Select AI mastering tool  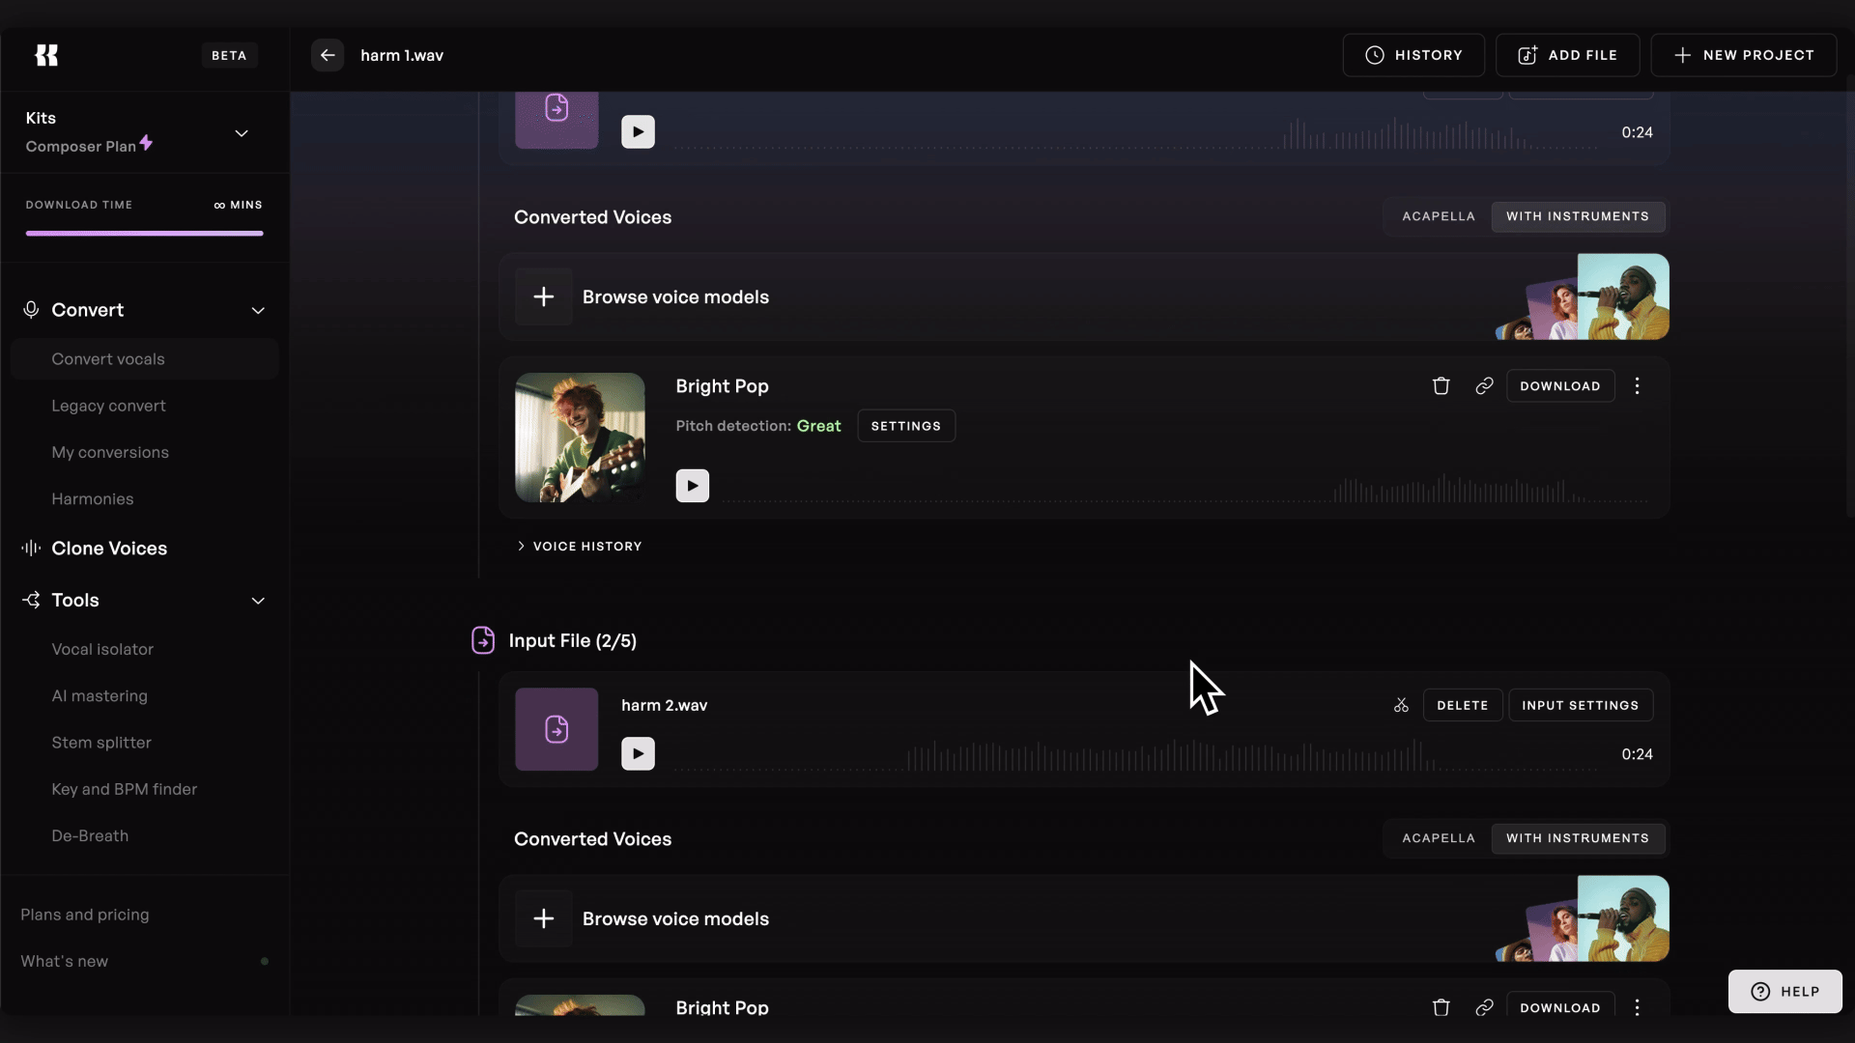(100, 696)
